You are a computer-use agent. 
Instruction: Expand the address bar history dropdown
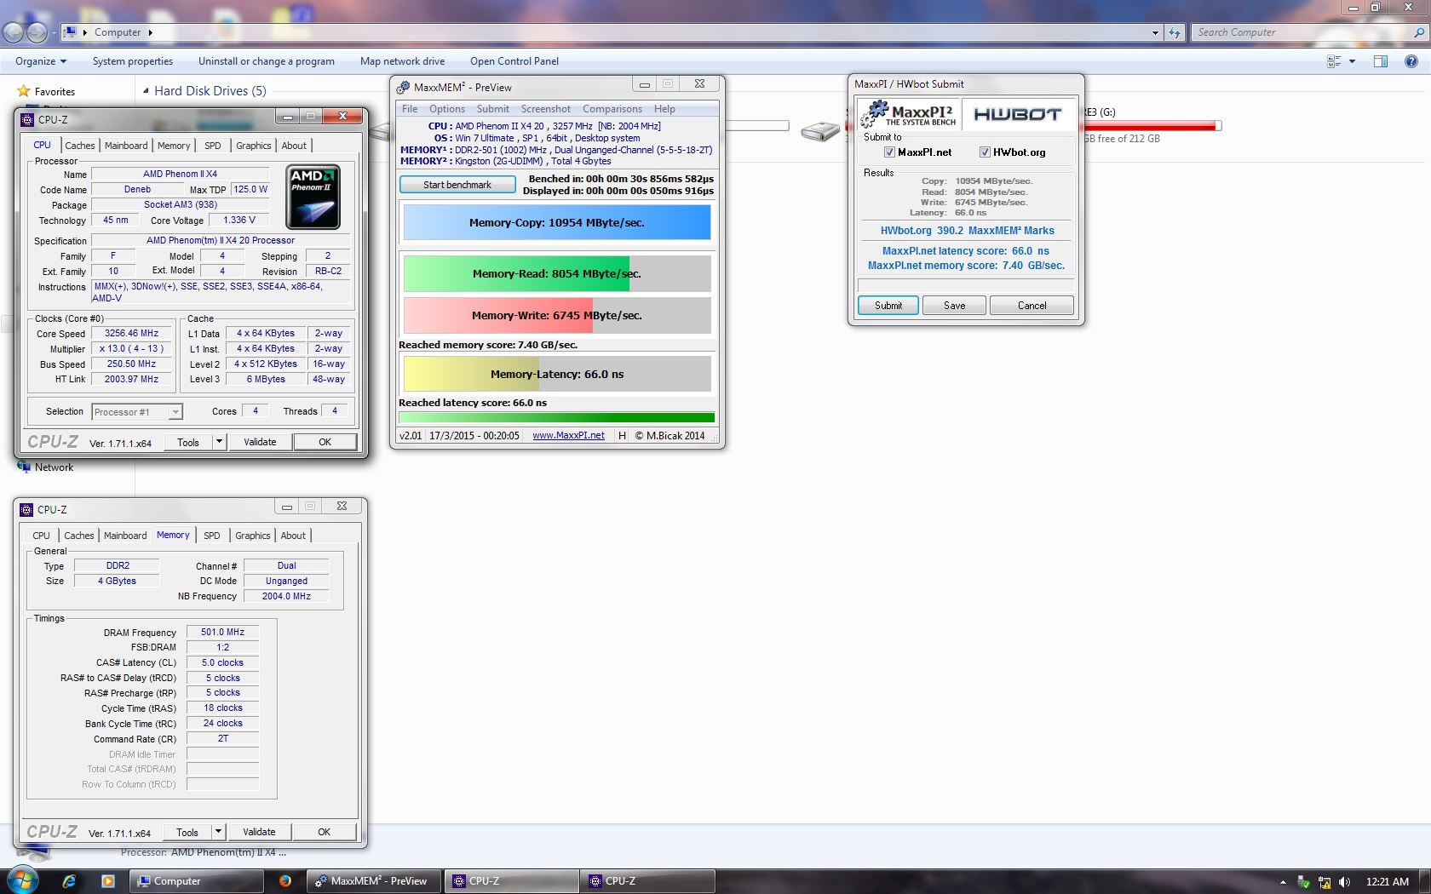[1155, 32]
